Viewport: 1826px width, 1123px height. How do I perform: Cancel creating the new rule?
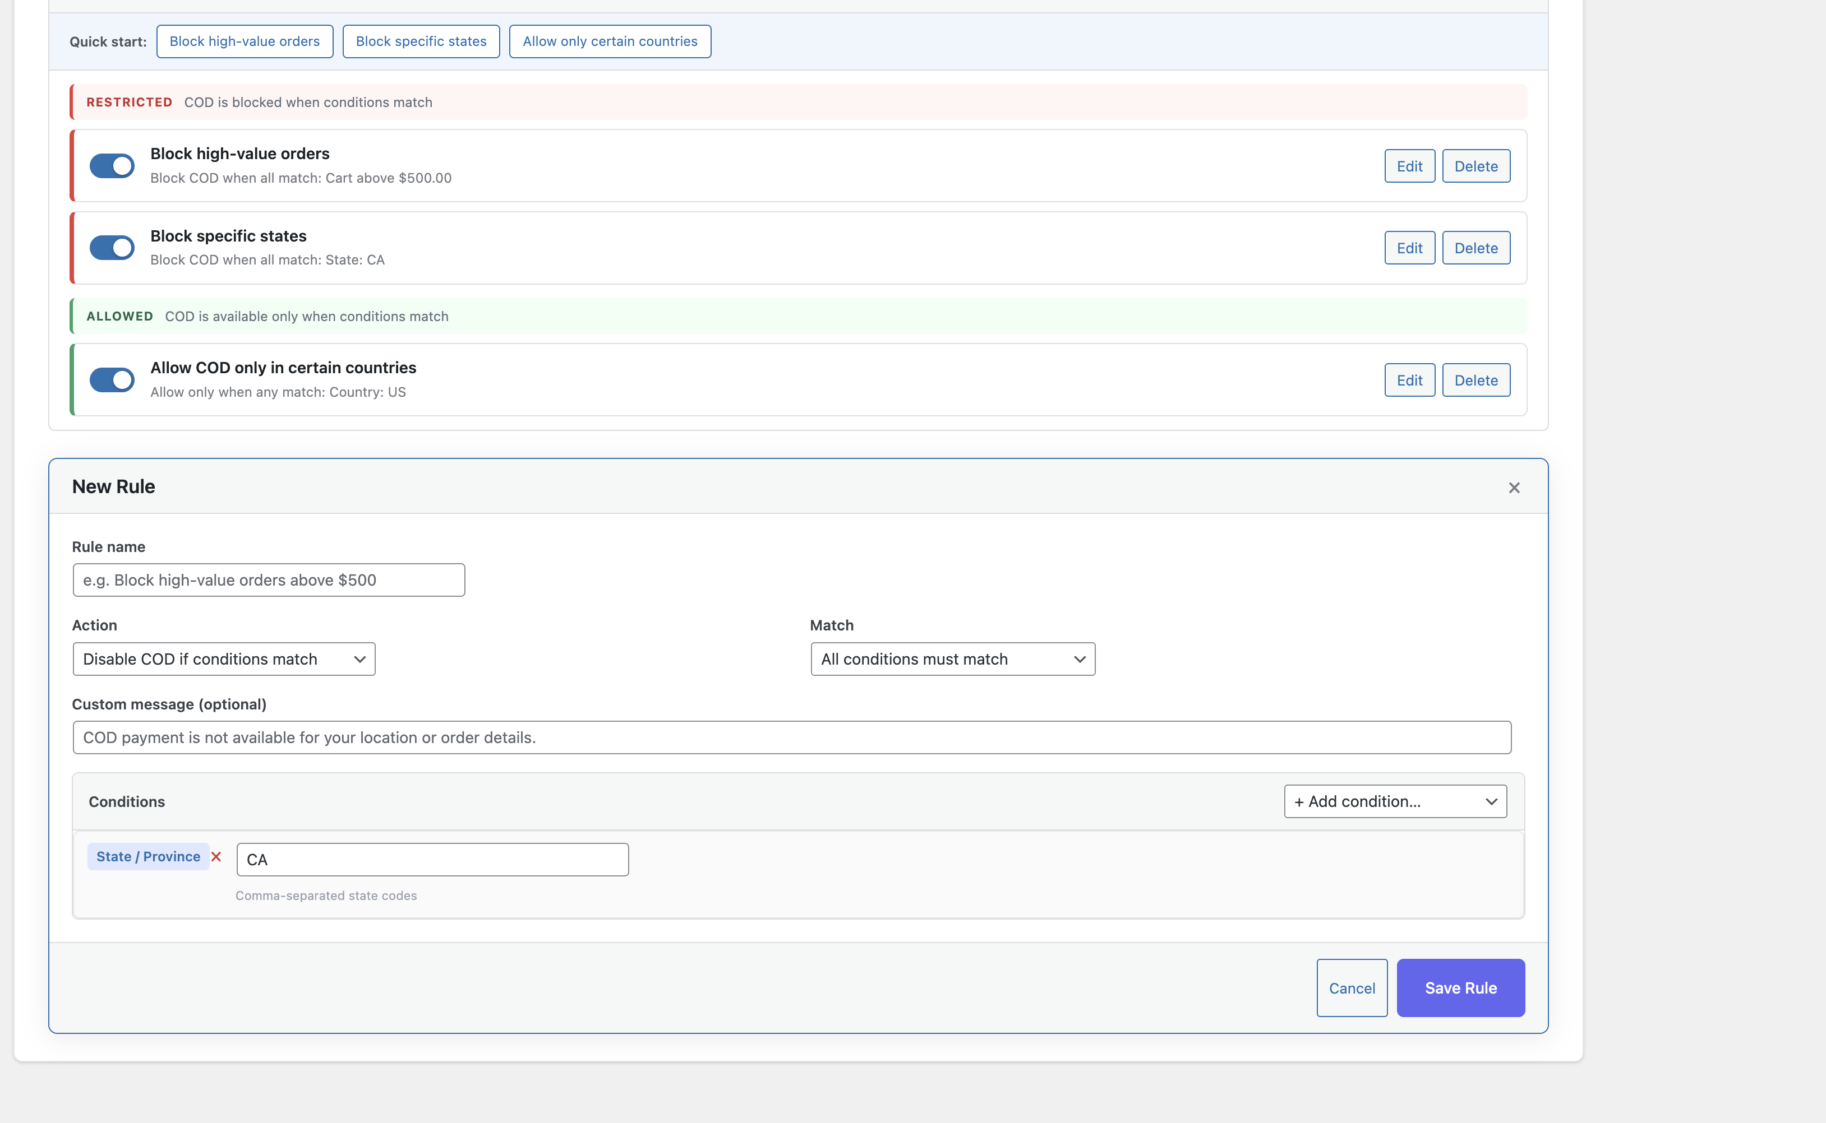pos(1352,988)
